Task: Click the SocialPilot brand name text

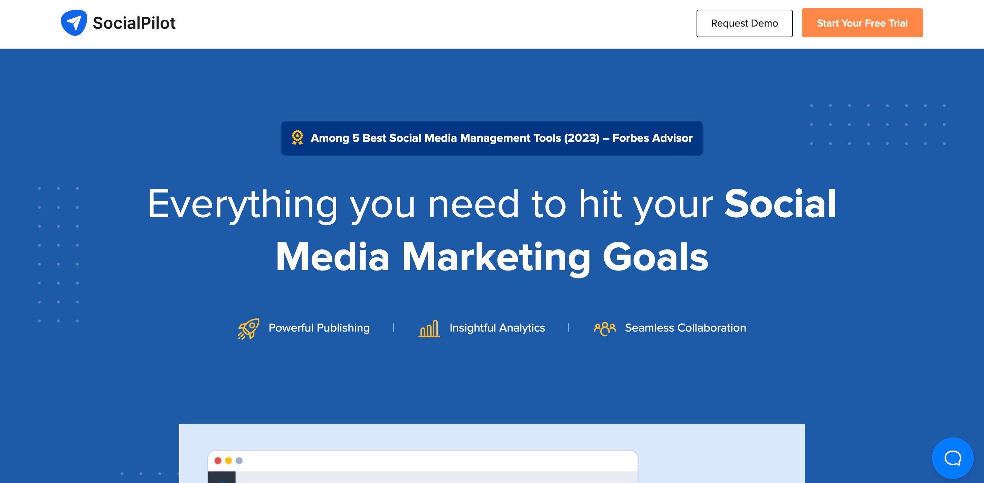Action: pyautogui.click(x=134, y=23)
